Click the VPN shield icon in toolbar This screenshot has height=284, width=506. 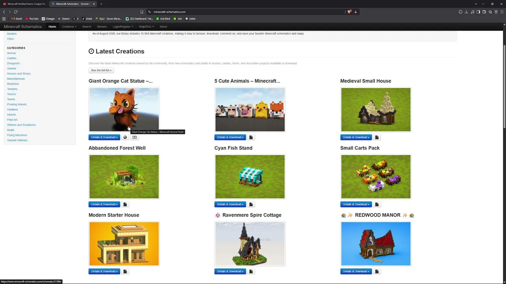click(496, 12)
